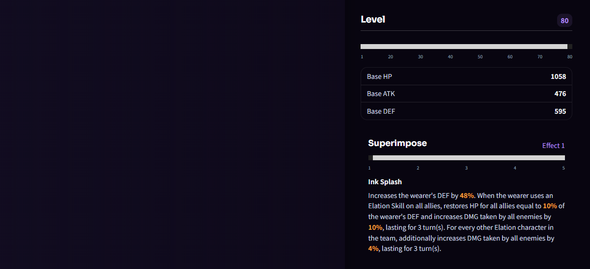Viewport: 590px width, 269px height.
Task: Click the Ink Splash ability title
Action: tap(385, 182)
